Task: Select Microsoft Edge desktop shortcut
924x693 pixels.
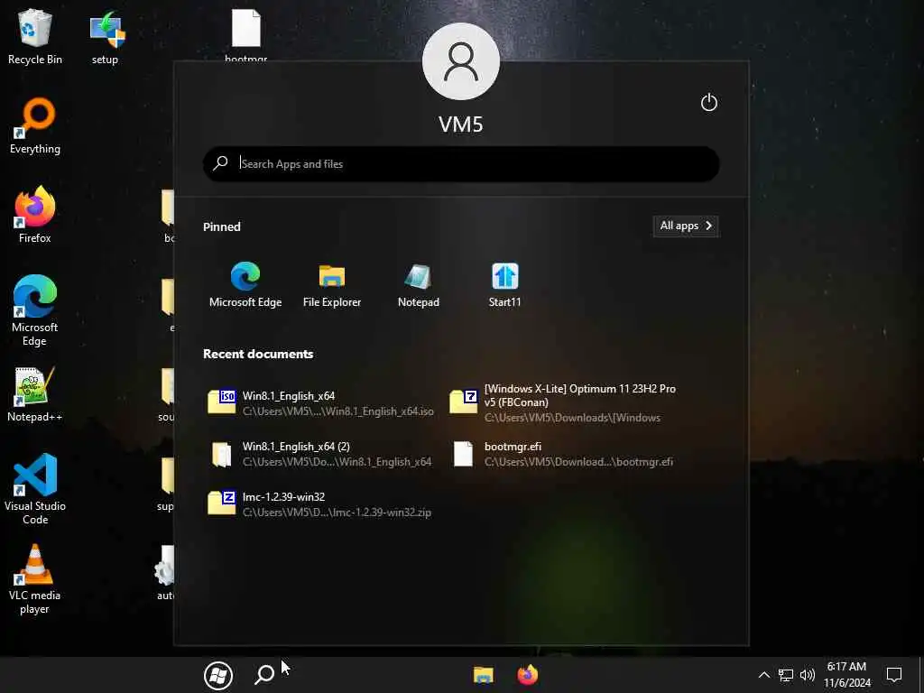Action: [x=35, y=310]
